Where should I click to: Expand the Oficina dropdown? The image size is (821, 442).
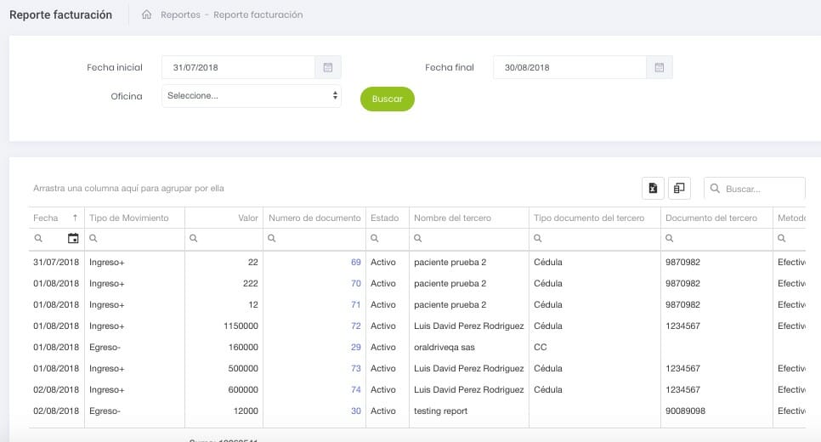pyautogui.click(x=252, y=96)
